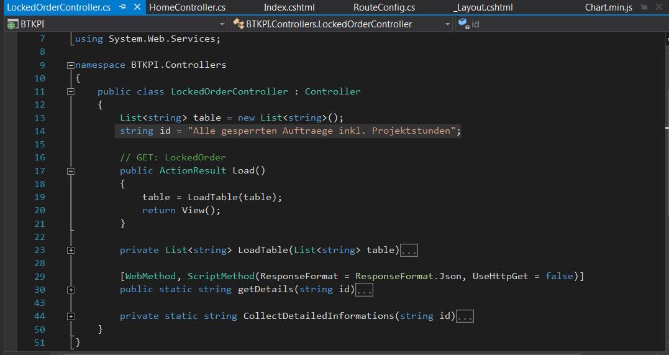Click the class name LockedOrderController in code
The width and height of the screenshot is (669, 355).
point(230,91)
